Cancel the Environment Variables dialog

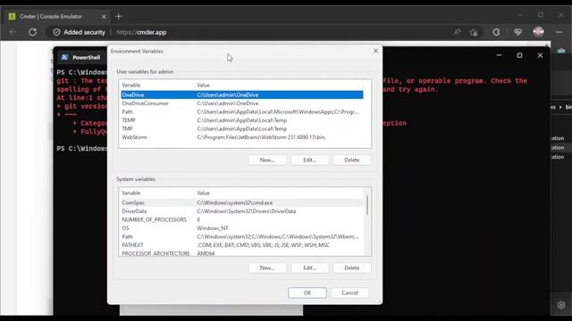pos(349,292)
